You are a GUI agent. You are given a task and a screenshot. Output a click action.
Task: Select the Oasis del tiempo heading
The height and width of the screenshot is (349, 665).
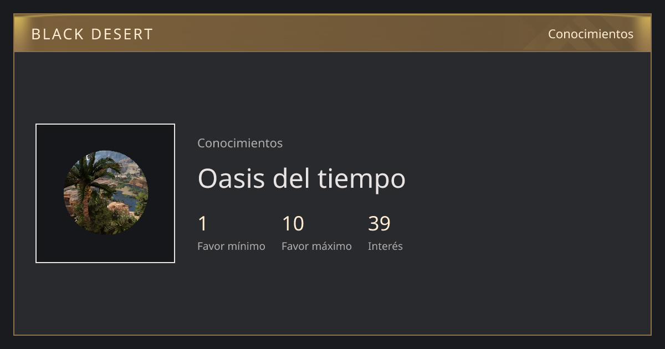point(301,178)
